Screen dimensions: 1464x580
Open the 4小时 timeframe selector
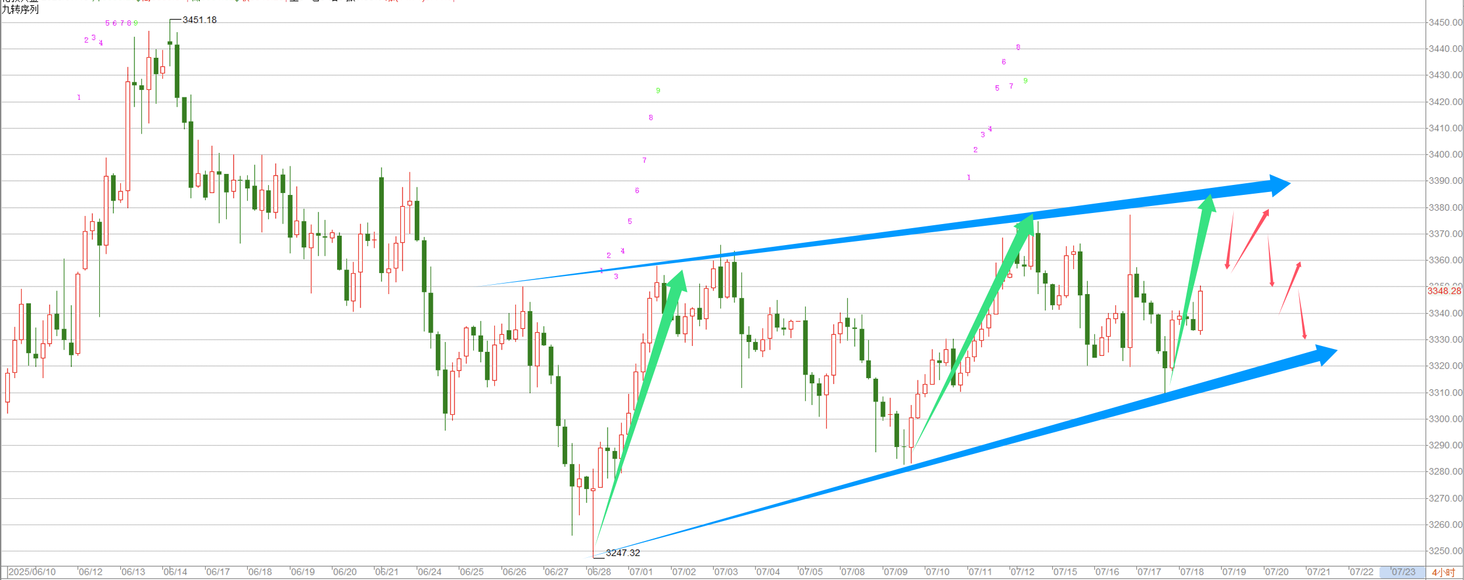1444,572
